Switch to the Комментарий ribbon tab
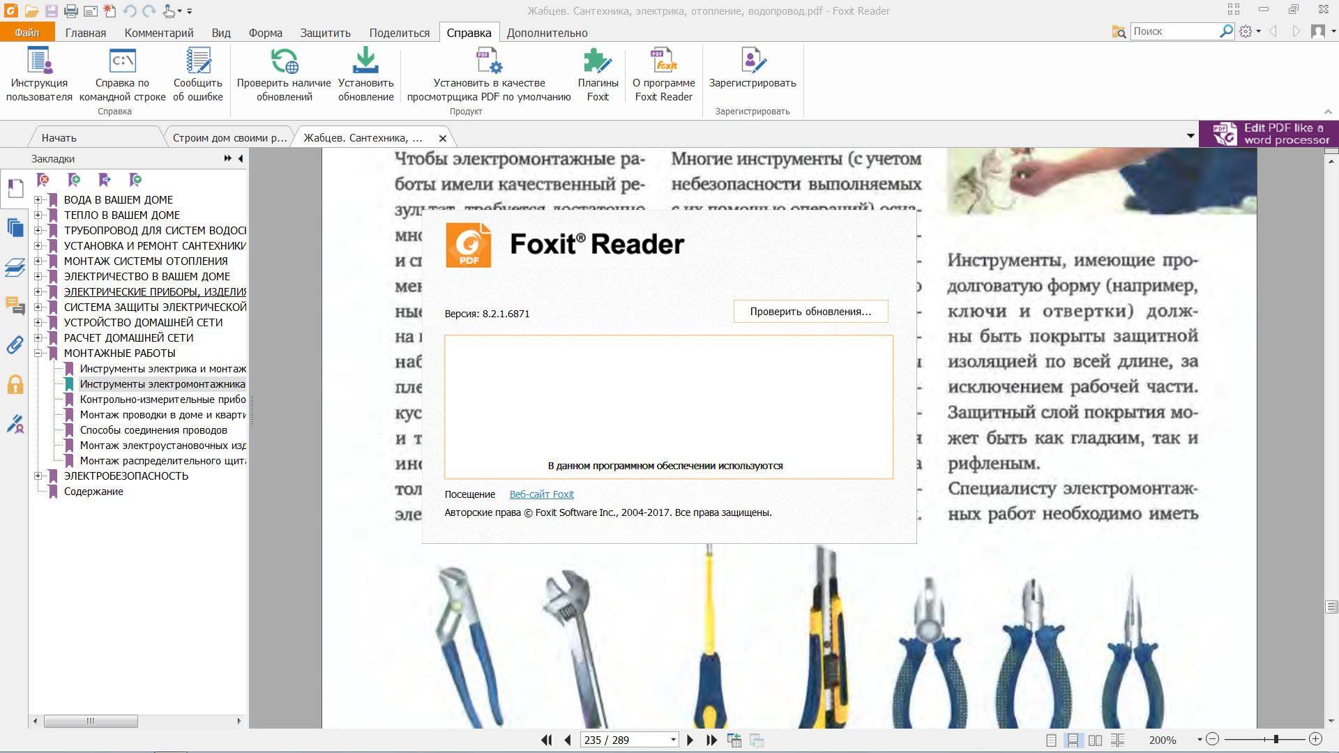This screenshot has height=753, width=1339. tap(158, 33)
